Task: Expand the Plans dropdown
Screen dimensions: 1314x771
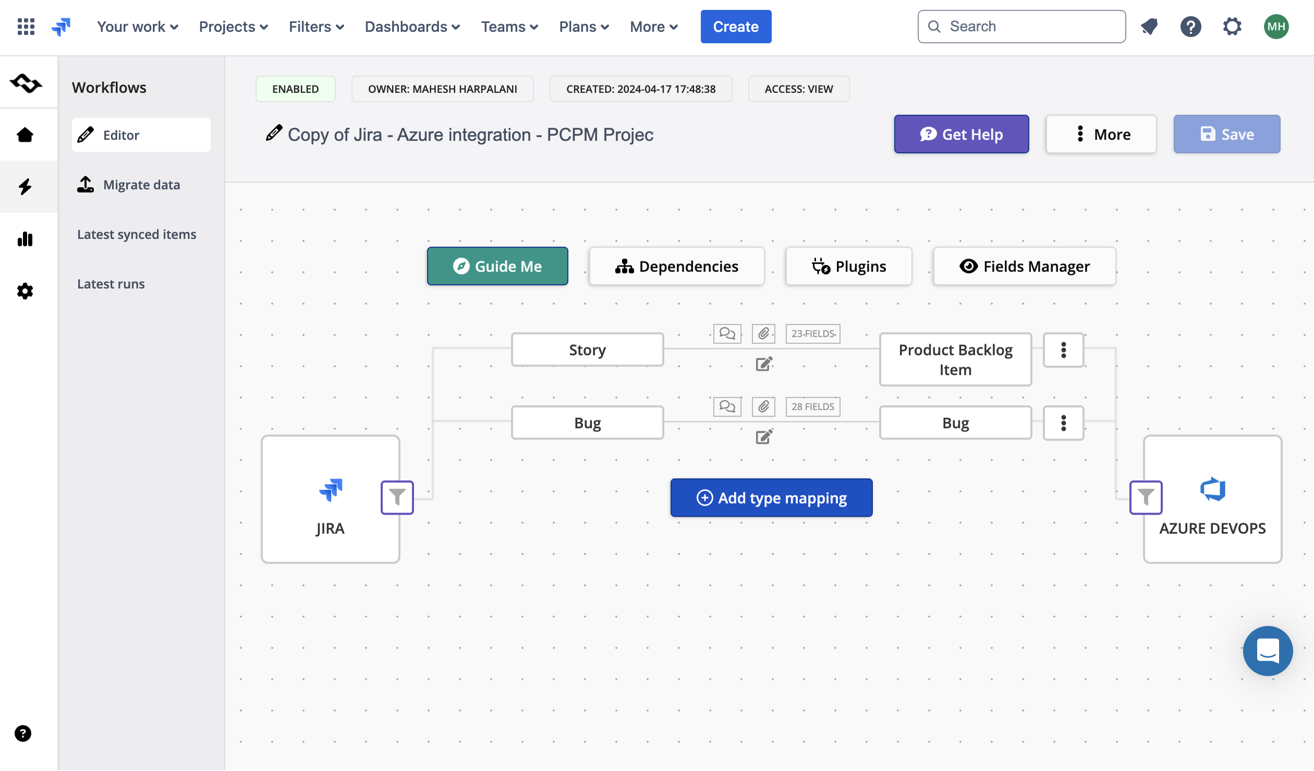Action: (584, 27)
